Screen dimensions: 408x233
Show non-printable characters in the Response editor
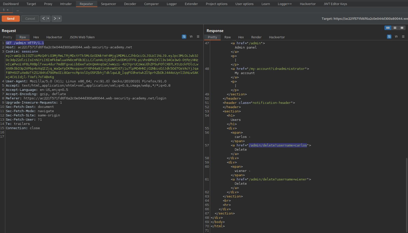[x=396, y=37]
